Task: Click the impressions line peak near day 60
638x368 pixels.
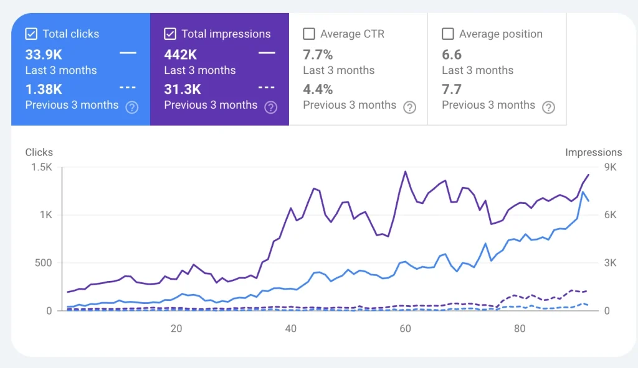Action: click(406, 172)
